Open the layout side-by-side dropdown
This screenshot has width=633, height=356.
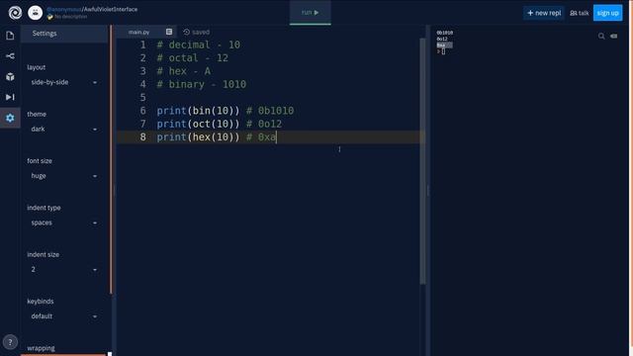click(63, 82)
